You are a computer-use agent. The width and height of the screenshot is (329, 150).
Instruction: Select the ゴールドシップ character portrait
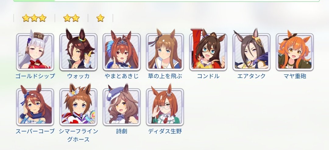(x=35, y=52)
